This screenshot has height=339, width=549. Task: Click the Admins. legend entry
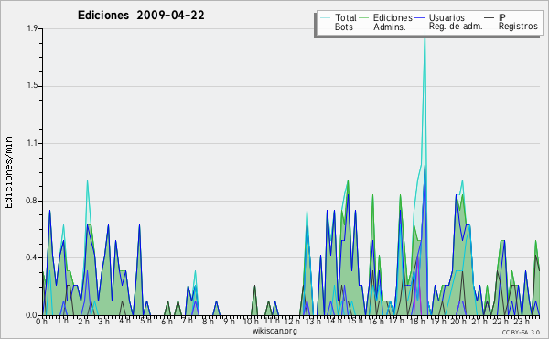click(x=382, y=27)
